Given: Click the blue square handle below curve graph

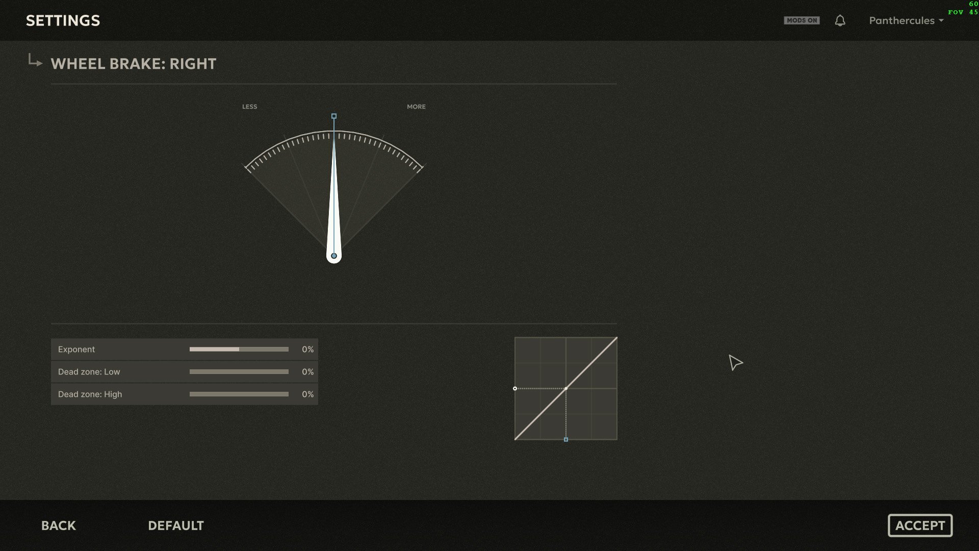Looking at the screenshot, I should click(566, 439).
